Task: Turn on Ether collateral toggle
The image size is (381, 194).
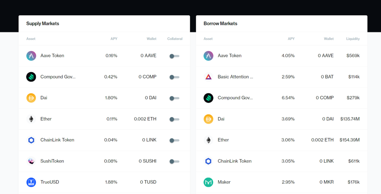Action: [x=174, y=119]
